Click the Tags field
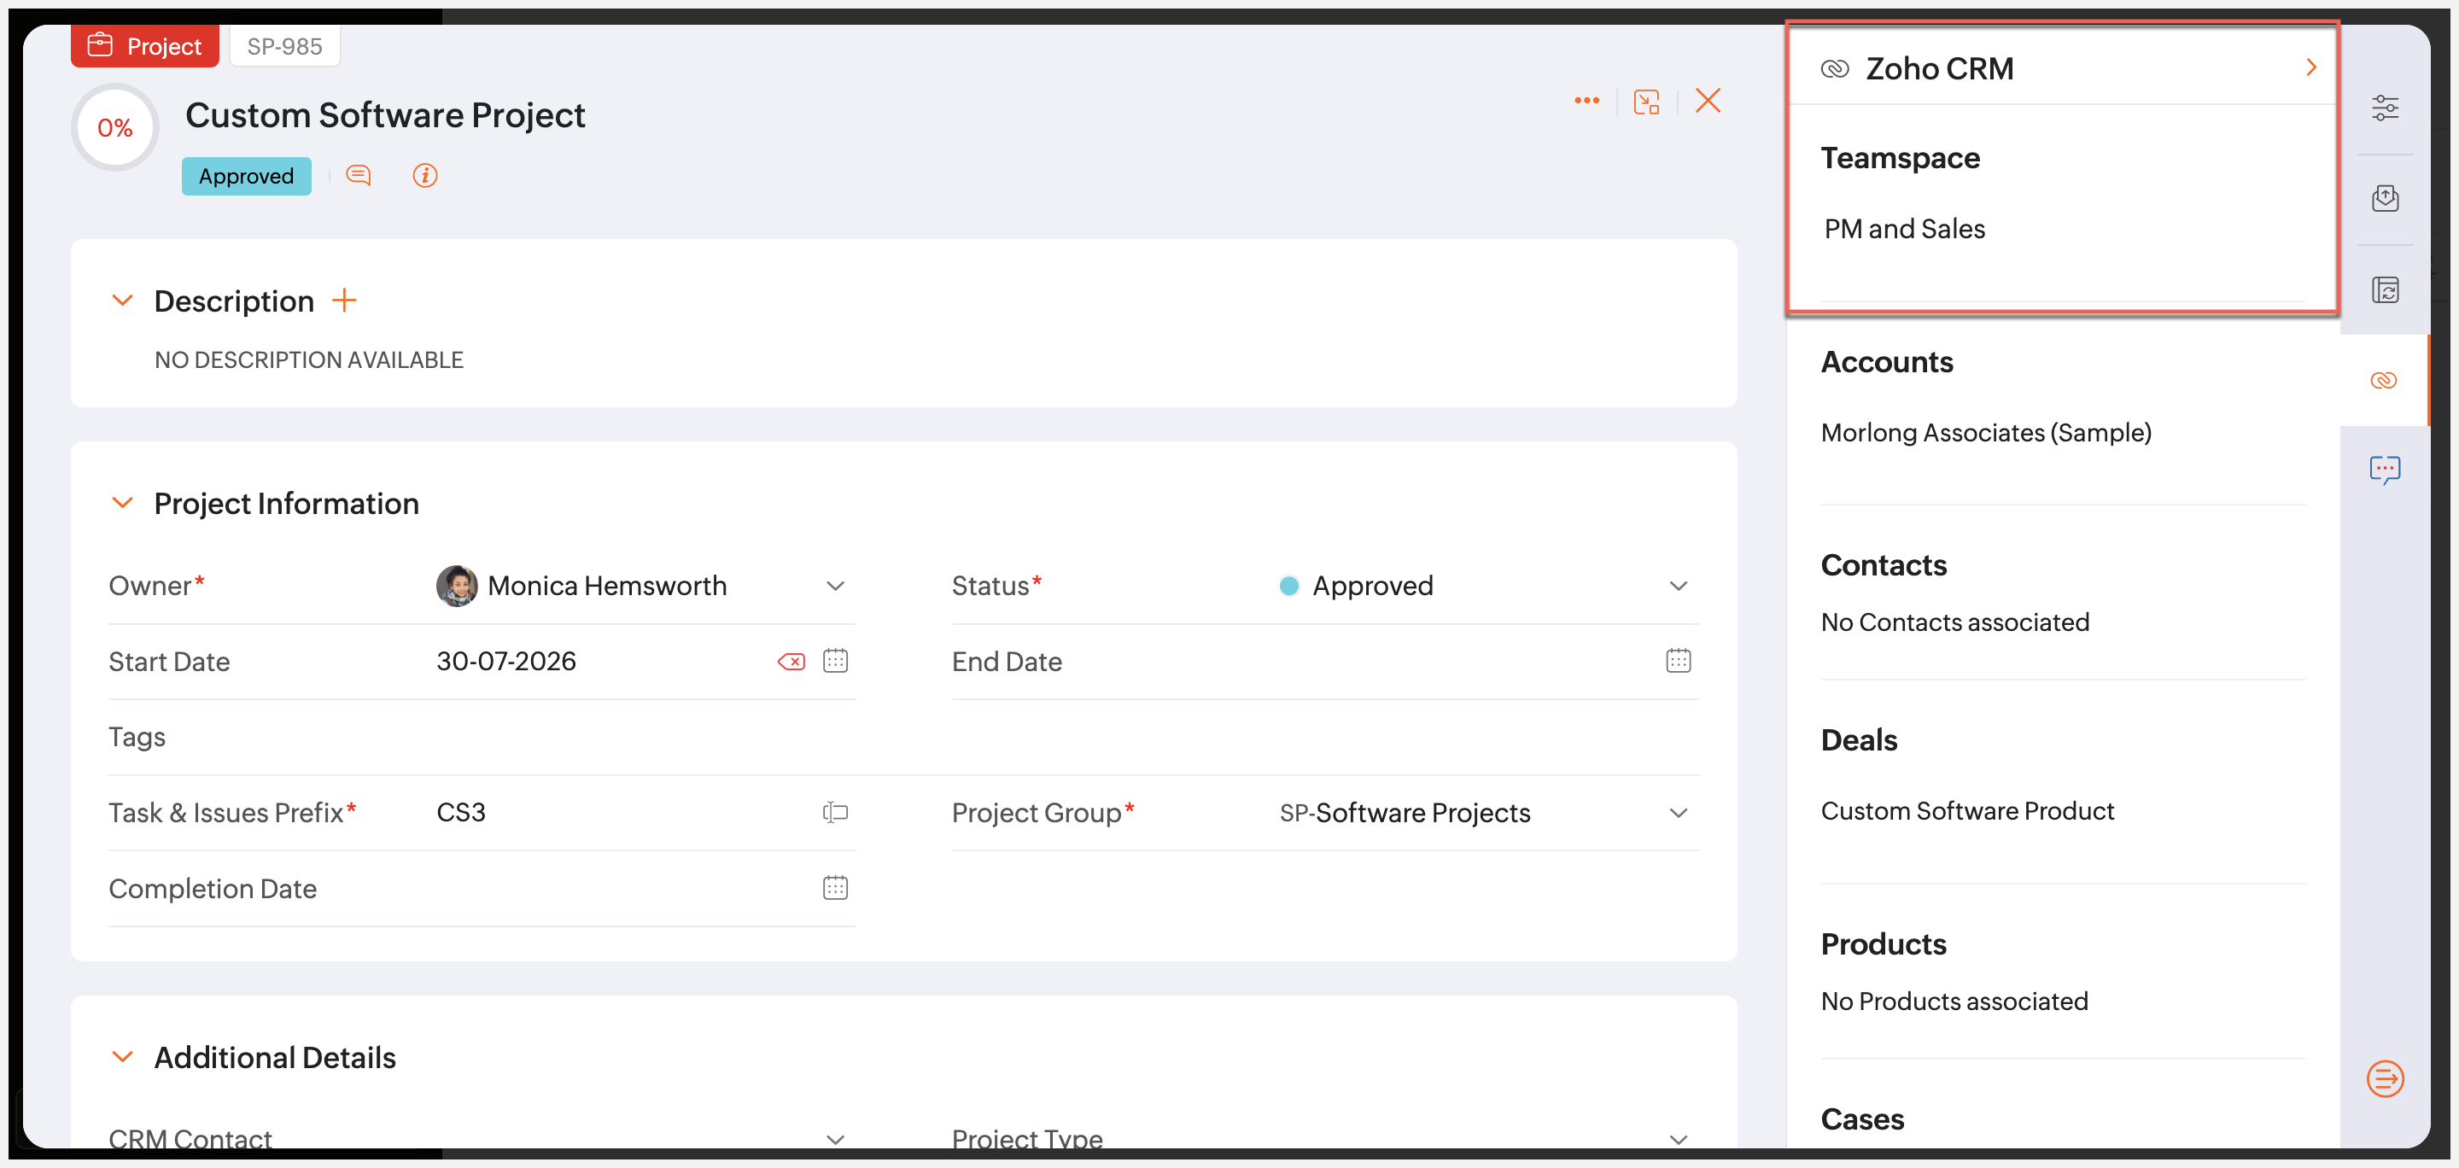 tap(904, 738)
